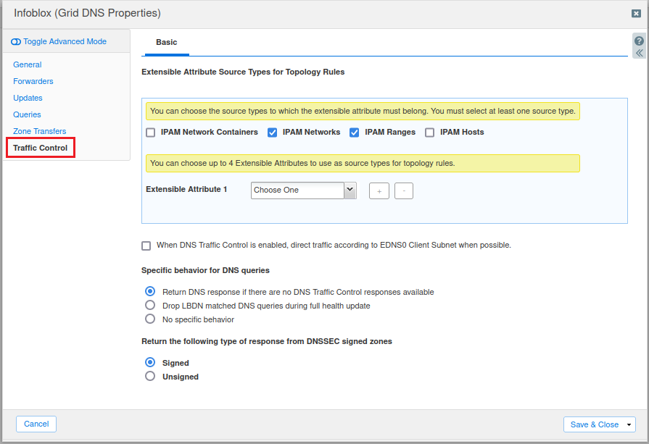Click the plus icon to add extensible attribute

tap(379, 190)
